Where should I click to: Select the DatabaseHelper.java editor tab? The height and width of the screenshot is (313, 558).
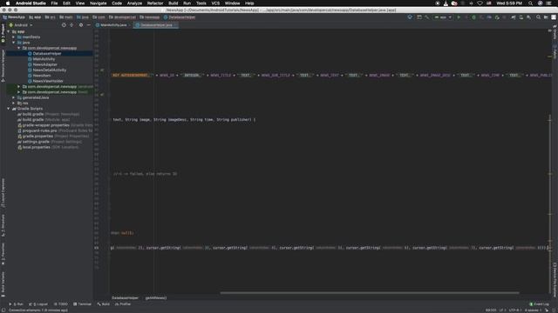coord(156,25)
